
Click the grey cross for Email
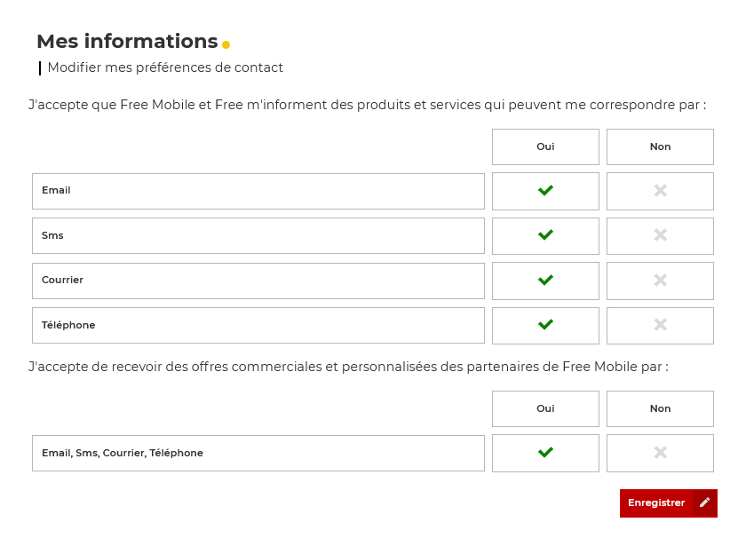coord(660,191)
